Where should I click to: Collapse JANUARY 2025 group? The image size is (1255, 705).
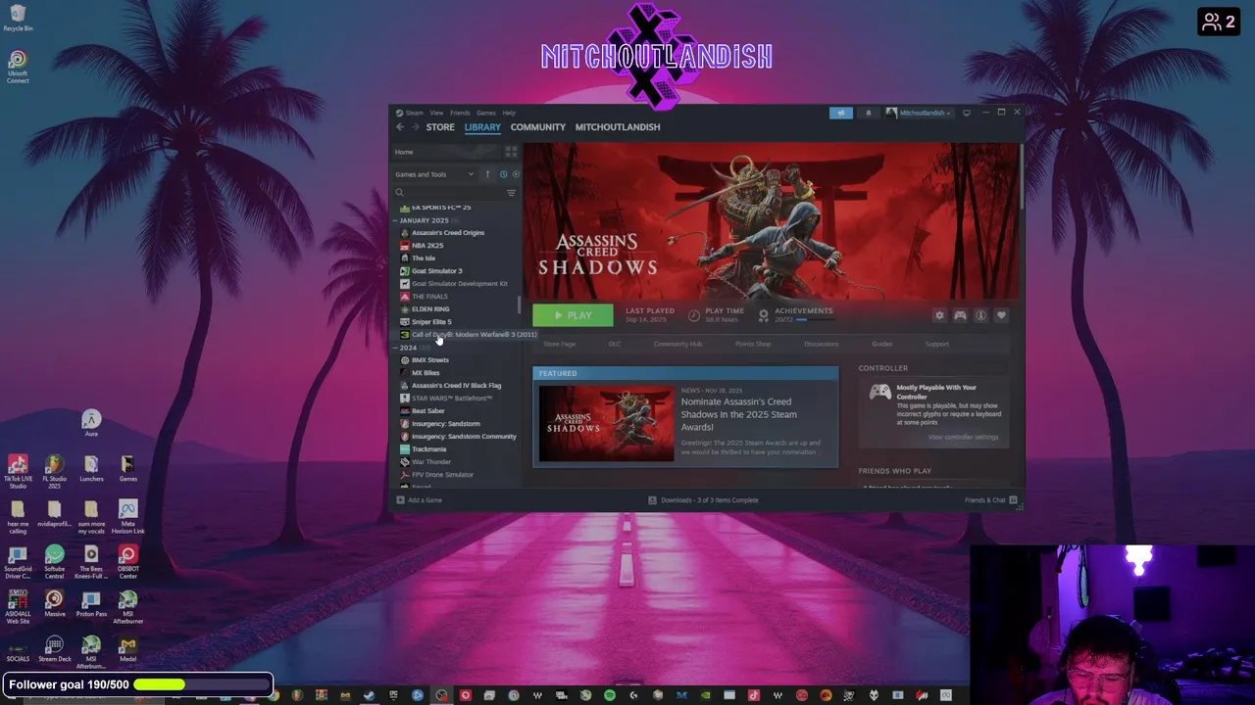coord(395,220)
